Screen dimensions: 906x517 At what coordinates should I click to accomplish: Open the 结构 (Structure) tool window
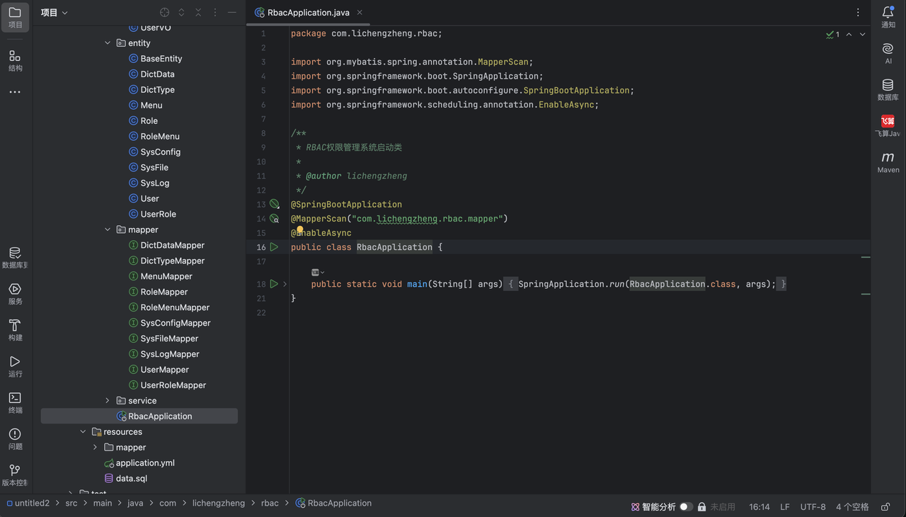(15, 61)
